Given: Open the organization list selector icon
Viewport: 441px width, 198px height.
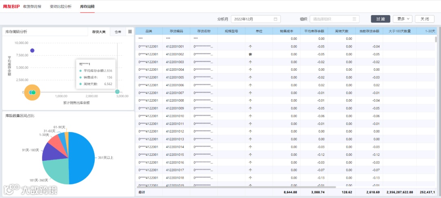Looking at the screenshot, I should [354, 19].
